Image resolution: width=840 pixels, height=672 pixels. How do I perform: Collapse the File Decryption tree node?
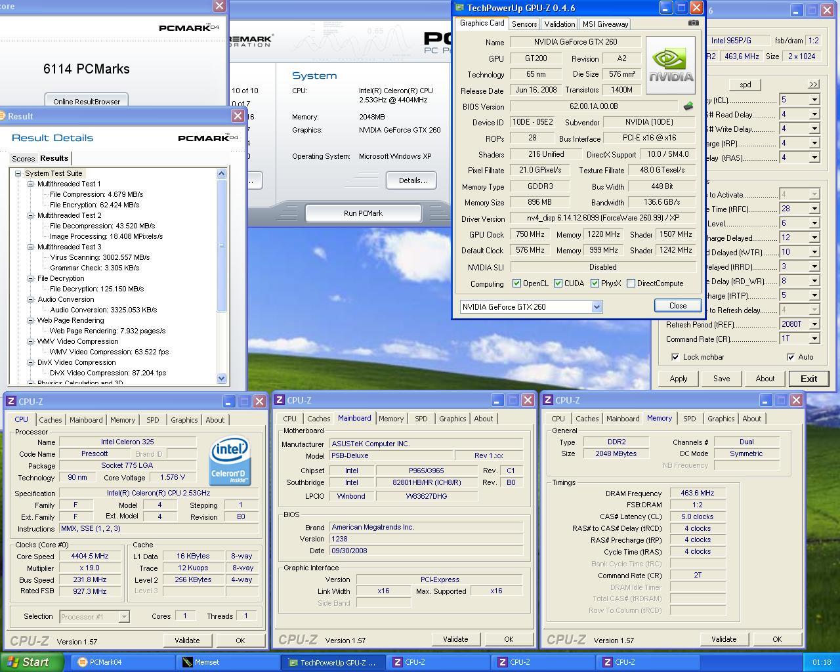coord(30,278)
